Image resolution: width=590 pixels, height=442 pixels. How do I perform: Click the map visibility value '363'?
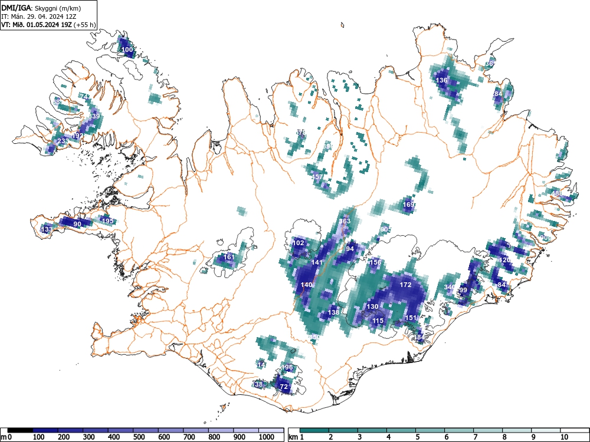coord(345,220)
